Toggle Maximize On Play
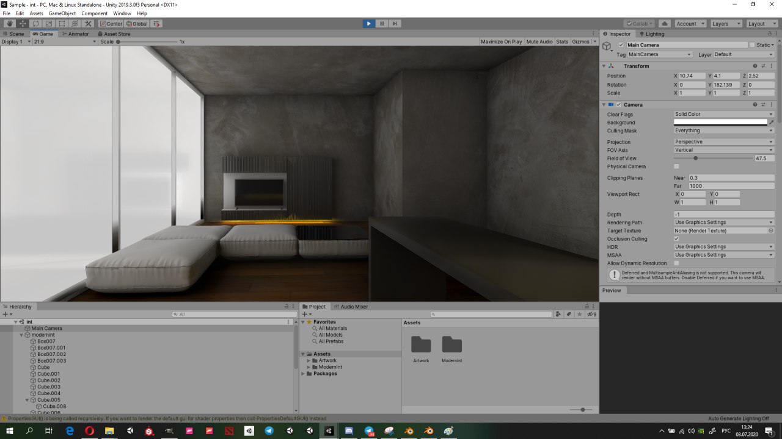The width and height of the screenshot is (782, 439). pos(501,41)
